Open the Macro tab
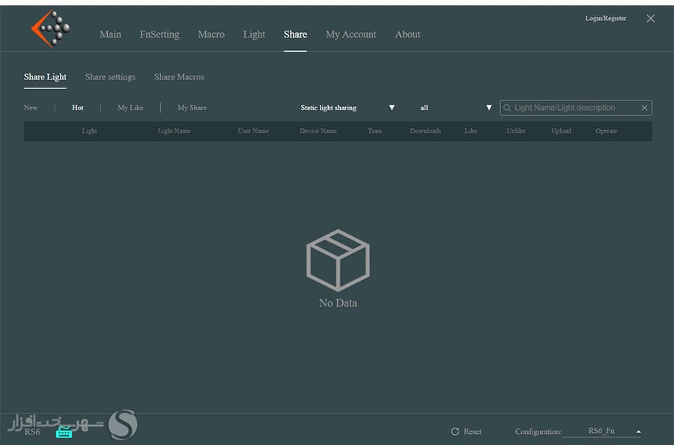This screenshot has height=445, width=674. click(x=211, y=34)
